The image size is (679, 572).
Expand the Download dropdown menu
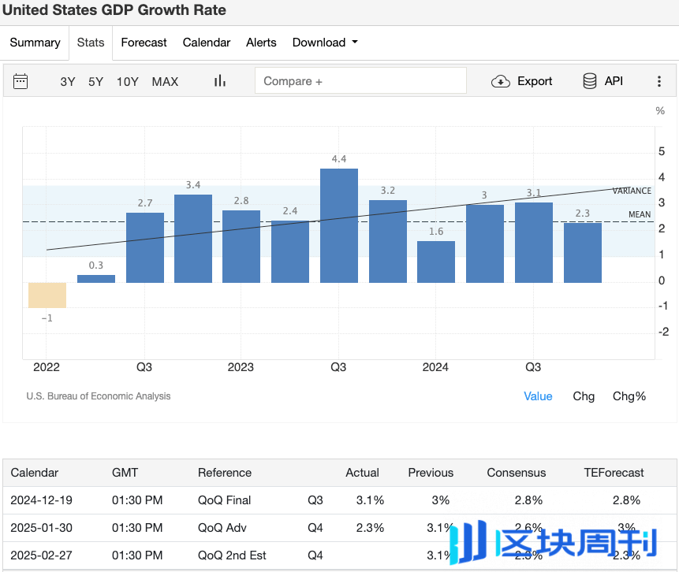(325, 43)
